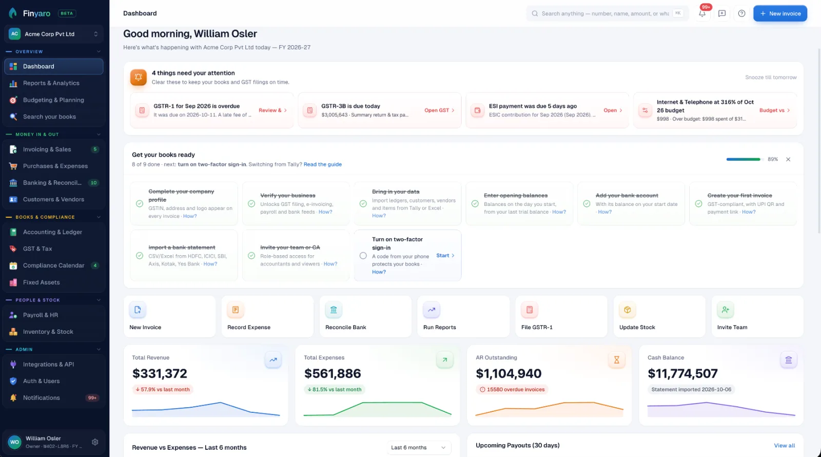Open the Last 6 months dropdown
821x457 pixels.
click(419, 448)
